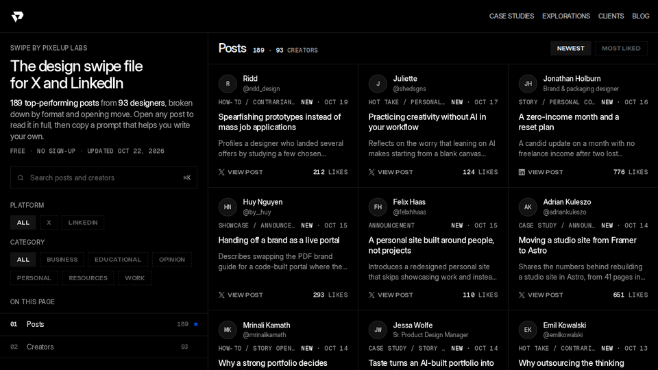This screenshot has width=658, height=370.
Task: Open 'Handing off a brand as a live portal' title
Action: click(279, 241)
